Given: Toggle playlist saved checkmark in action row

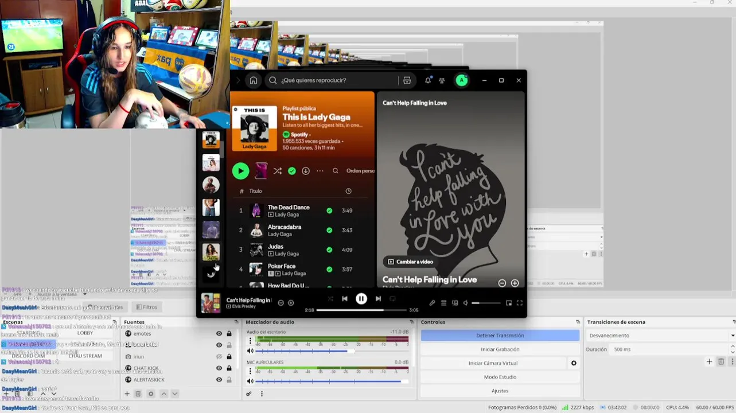Looking at the screenshot, I should click(292, 171).
